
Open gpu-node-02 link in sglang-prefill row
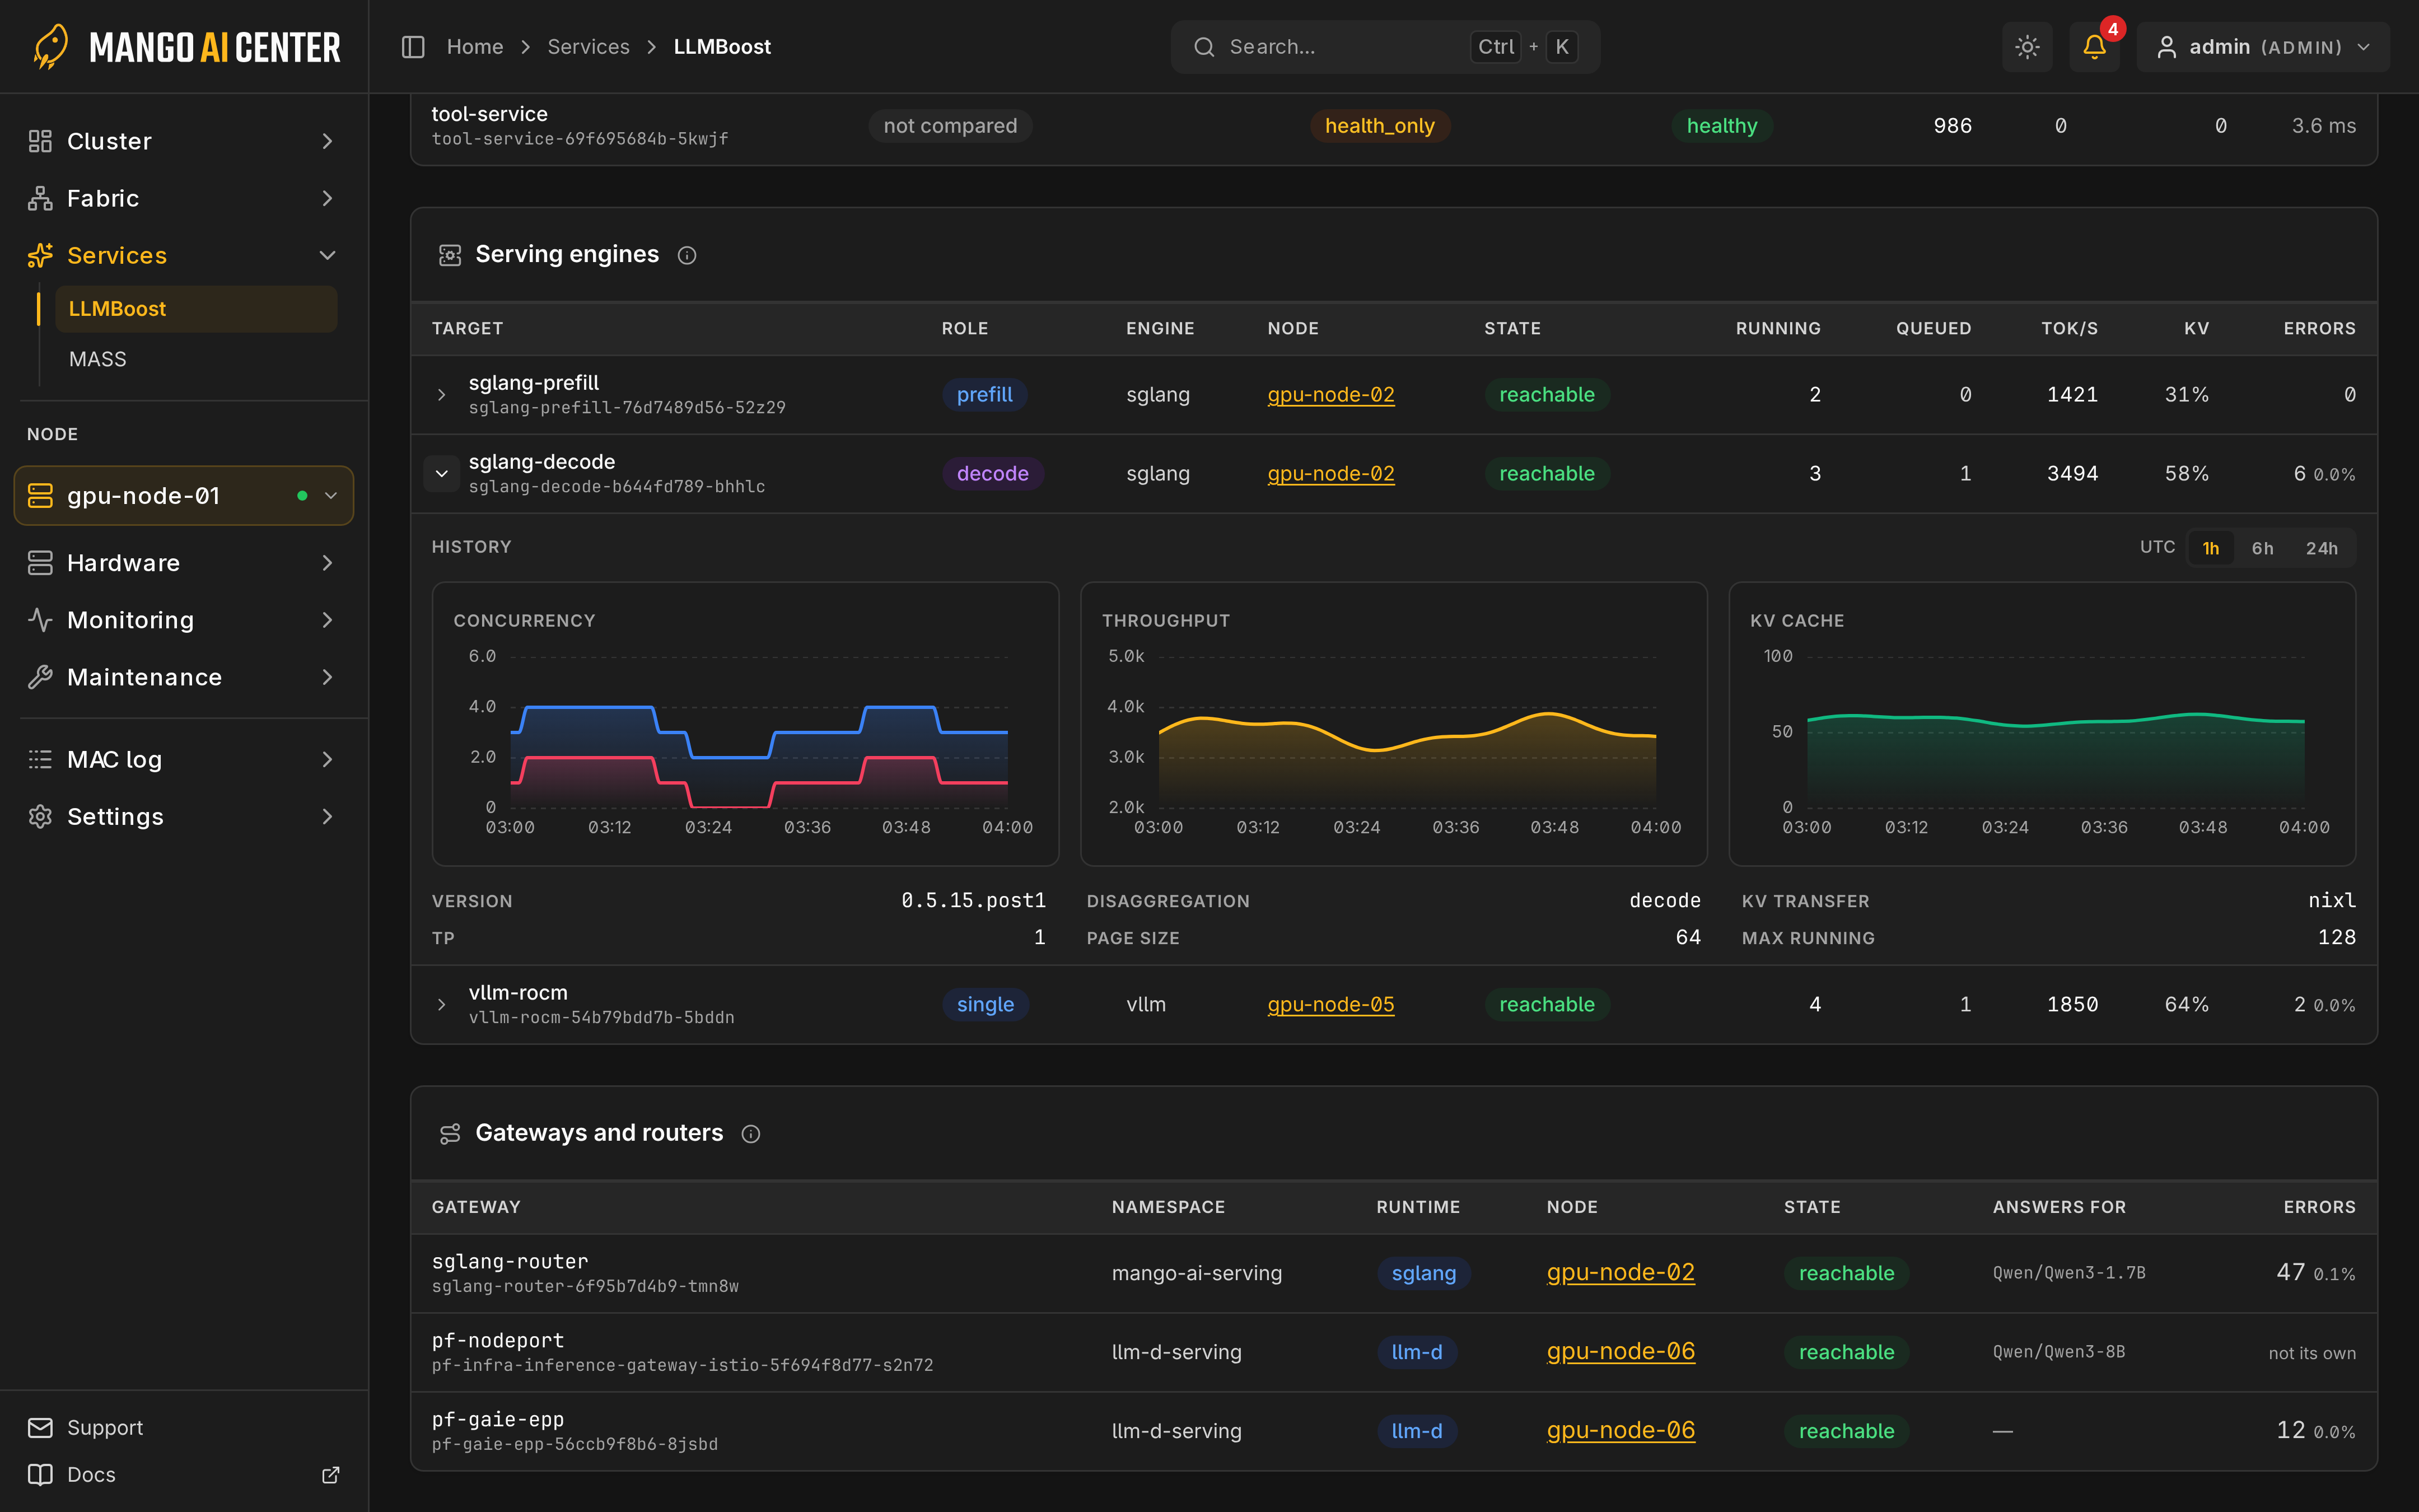(x=1330, y=395)
